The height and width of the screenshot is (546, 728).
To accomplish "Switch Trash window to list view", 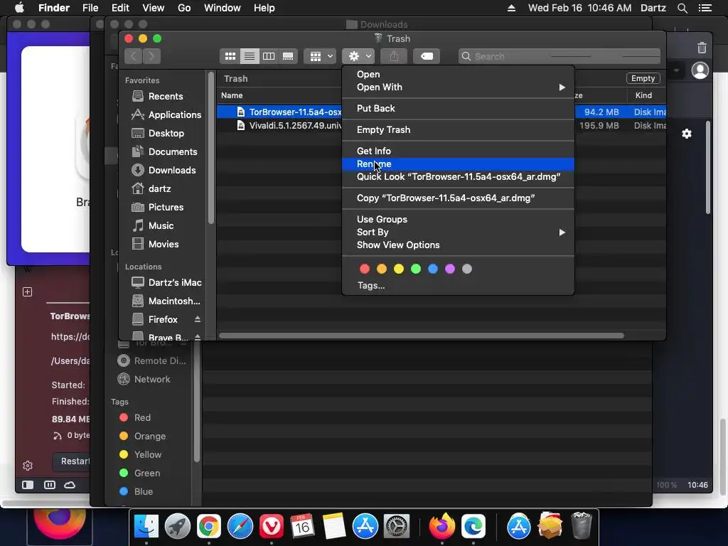I will 250,56.
